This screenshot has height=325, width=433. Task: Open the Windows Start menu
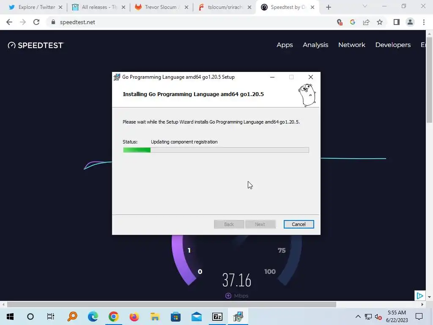(x=10, y=317)
